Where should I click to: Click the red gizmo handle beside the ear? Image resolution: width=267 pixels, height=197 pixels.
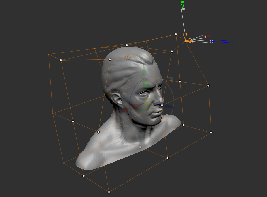(x=134, y=107)
